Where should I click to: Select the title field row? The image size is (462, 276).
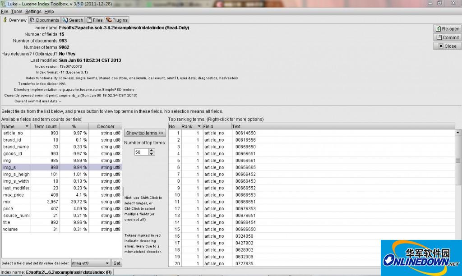click(x=61, y=222)
